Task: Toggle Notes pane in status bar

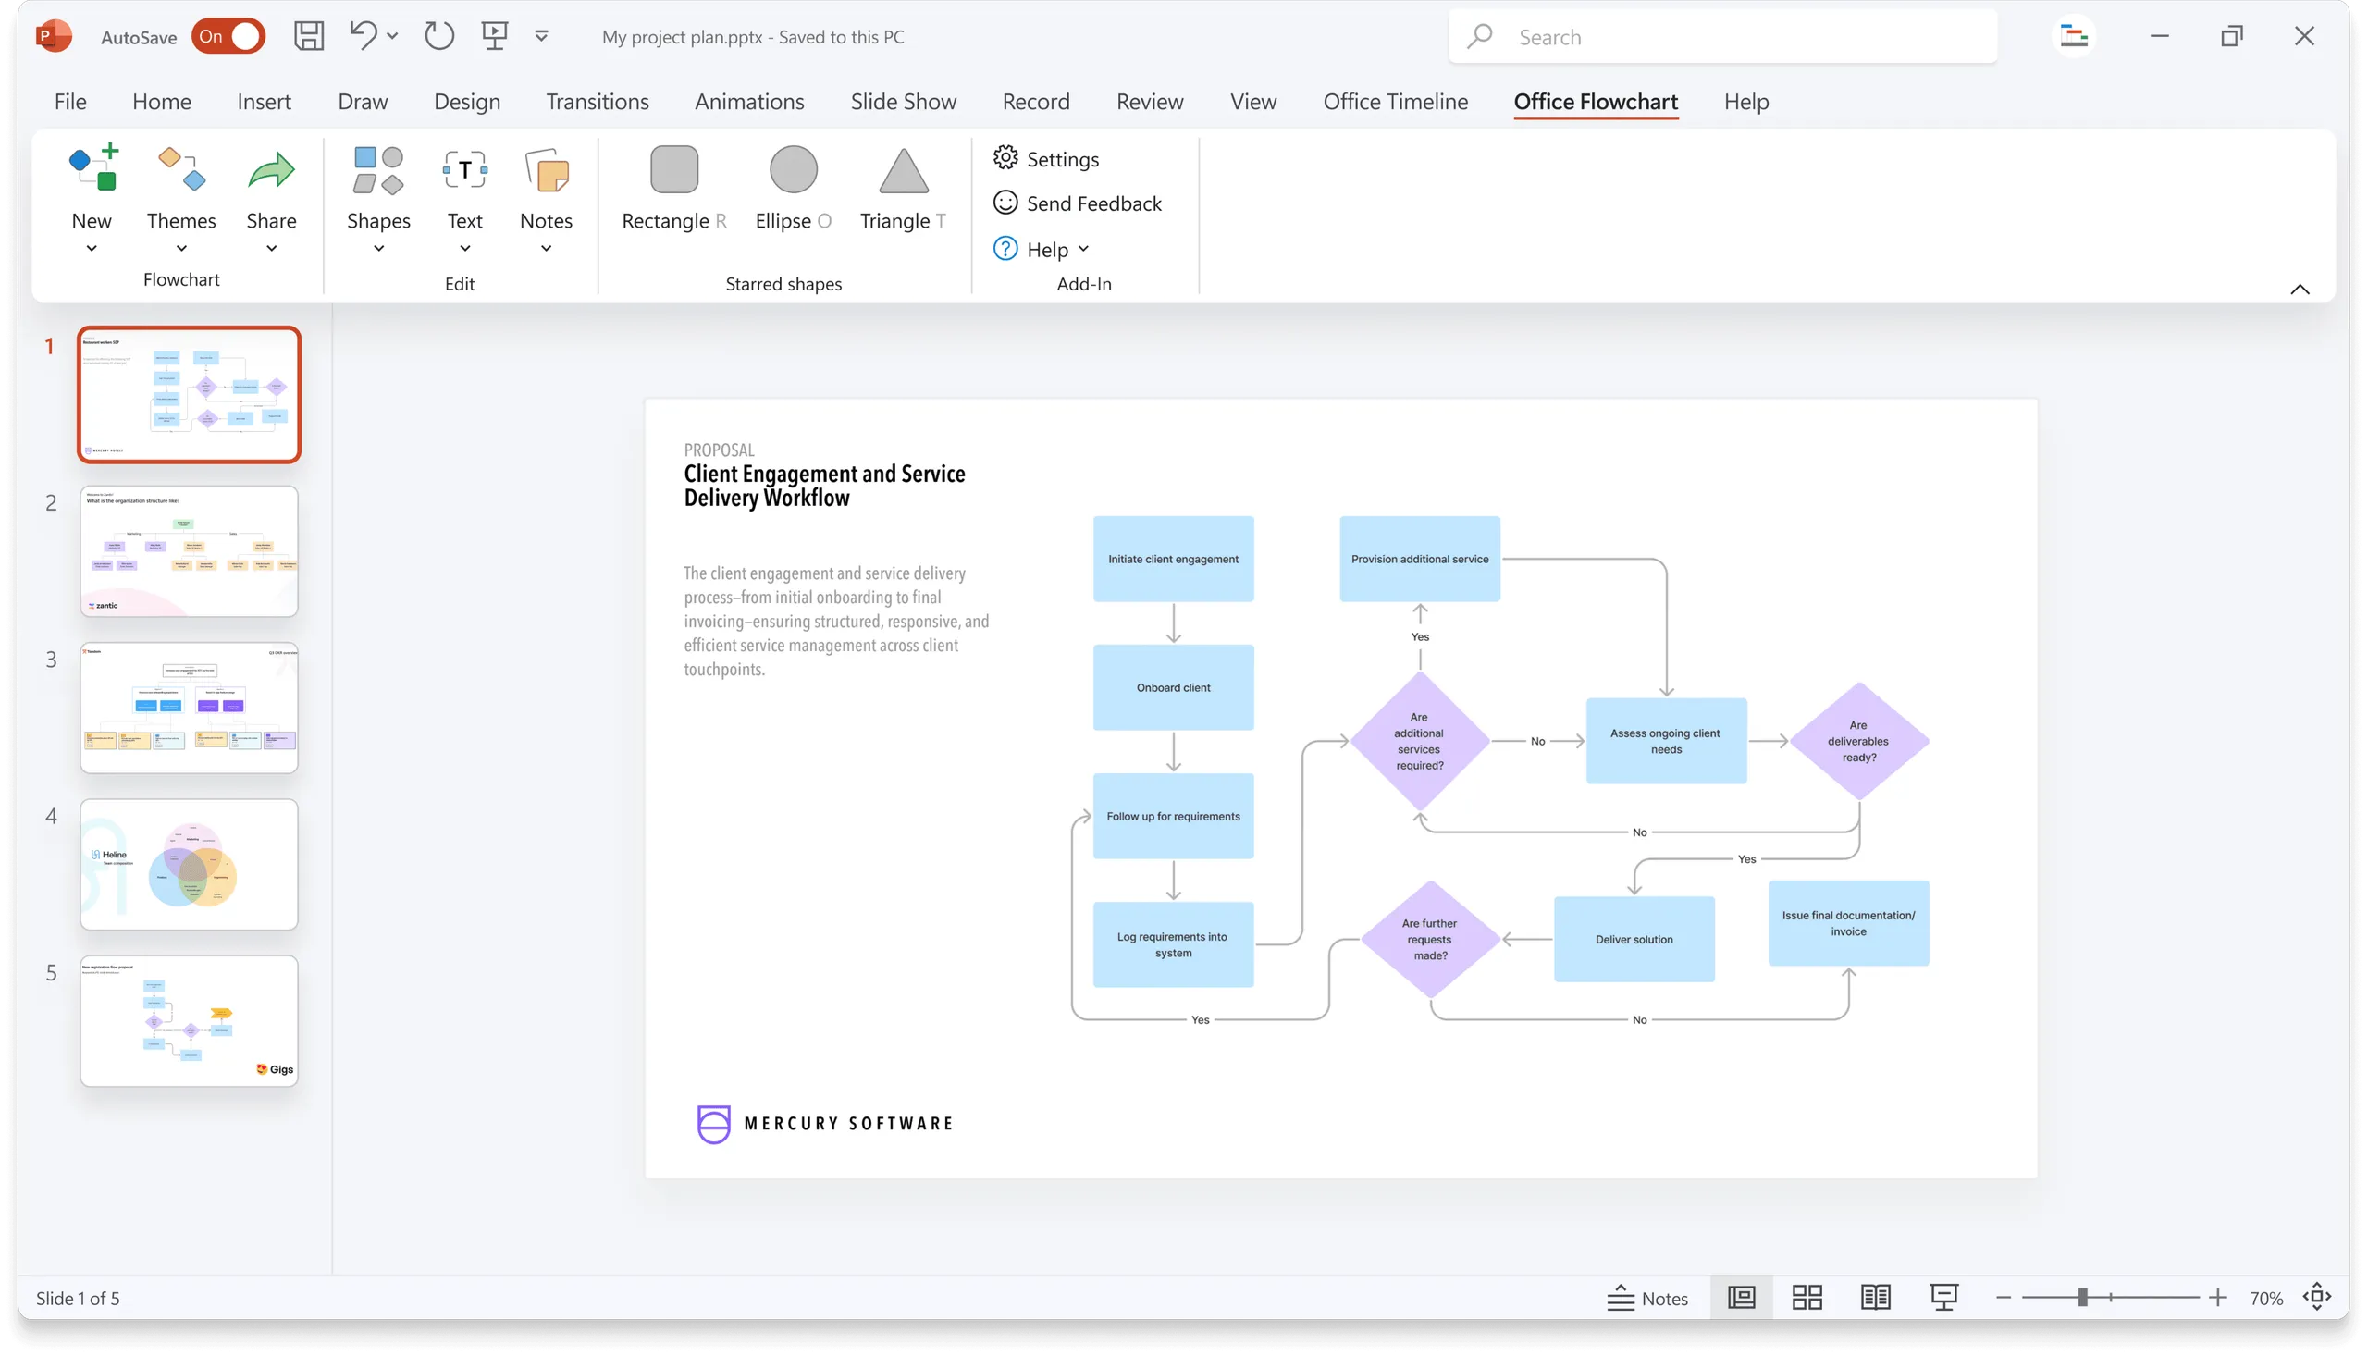Action: pos(1646,1298)
